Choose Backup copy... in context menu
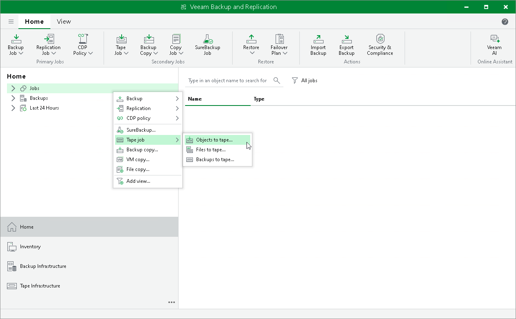516x319 pixels. 148,150
